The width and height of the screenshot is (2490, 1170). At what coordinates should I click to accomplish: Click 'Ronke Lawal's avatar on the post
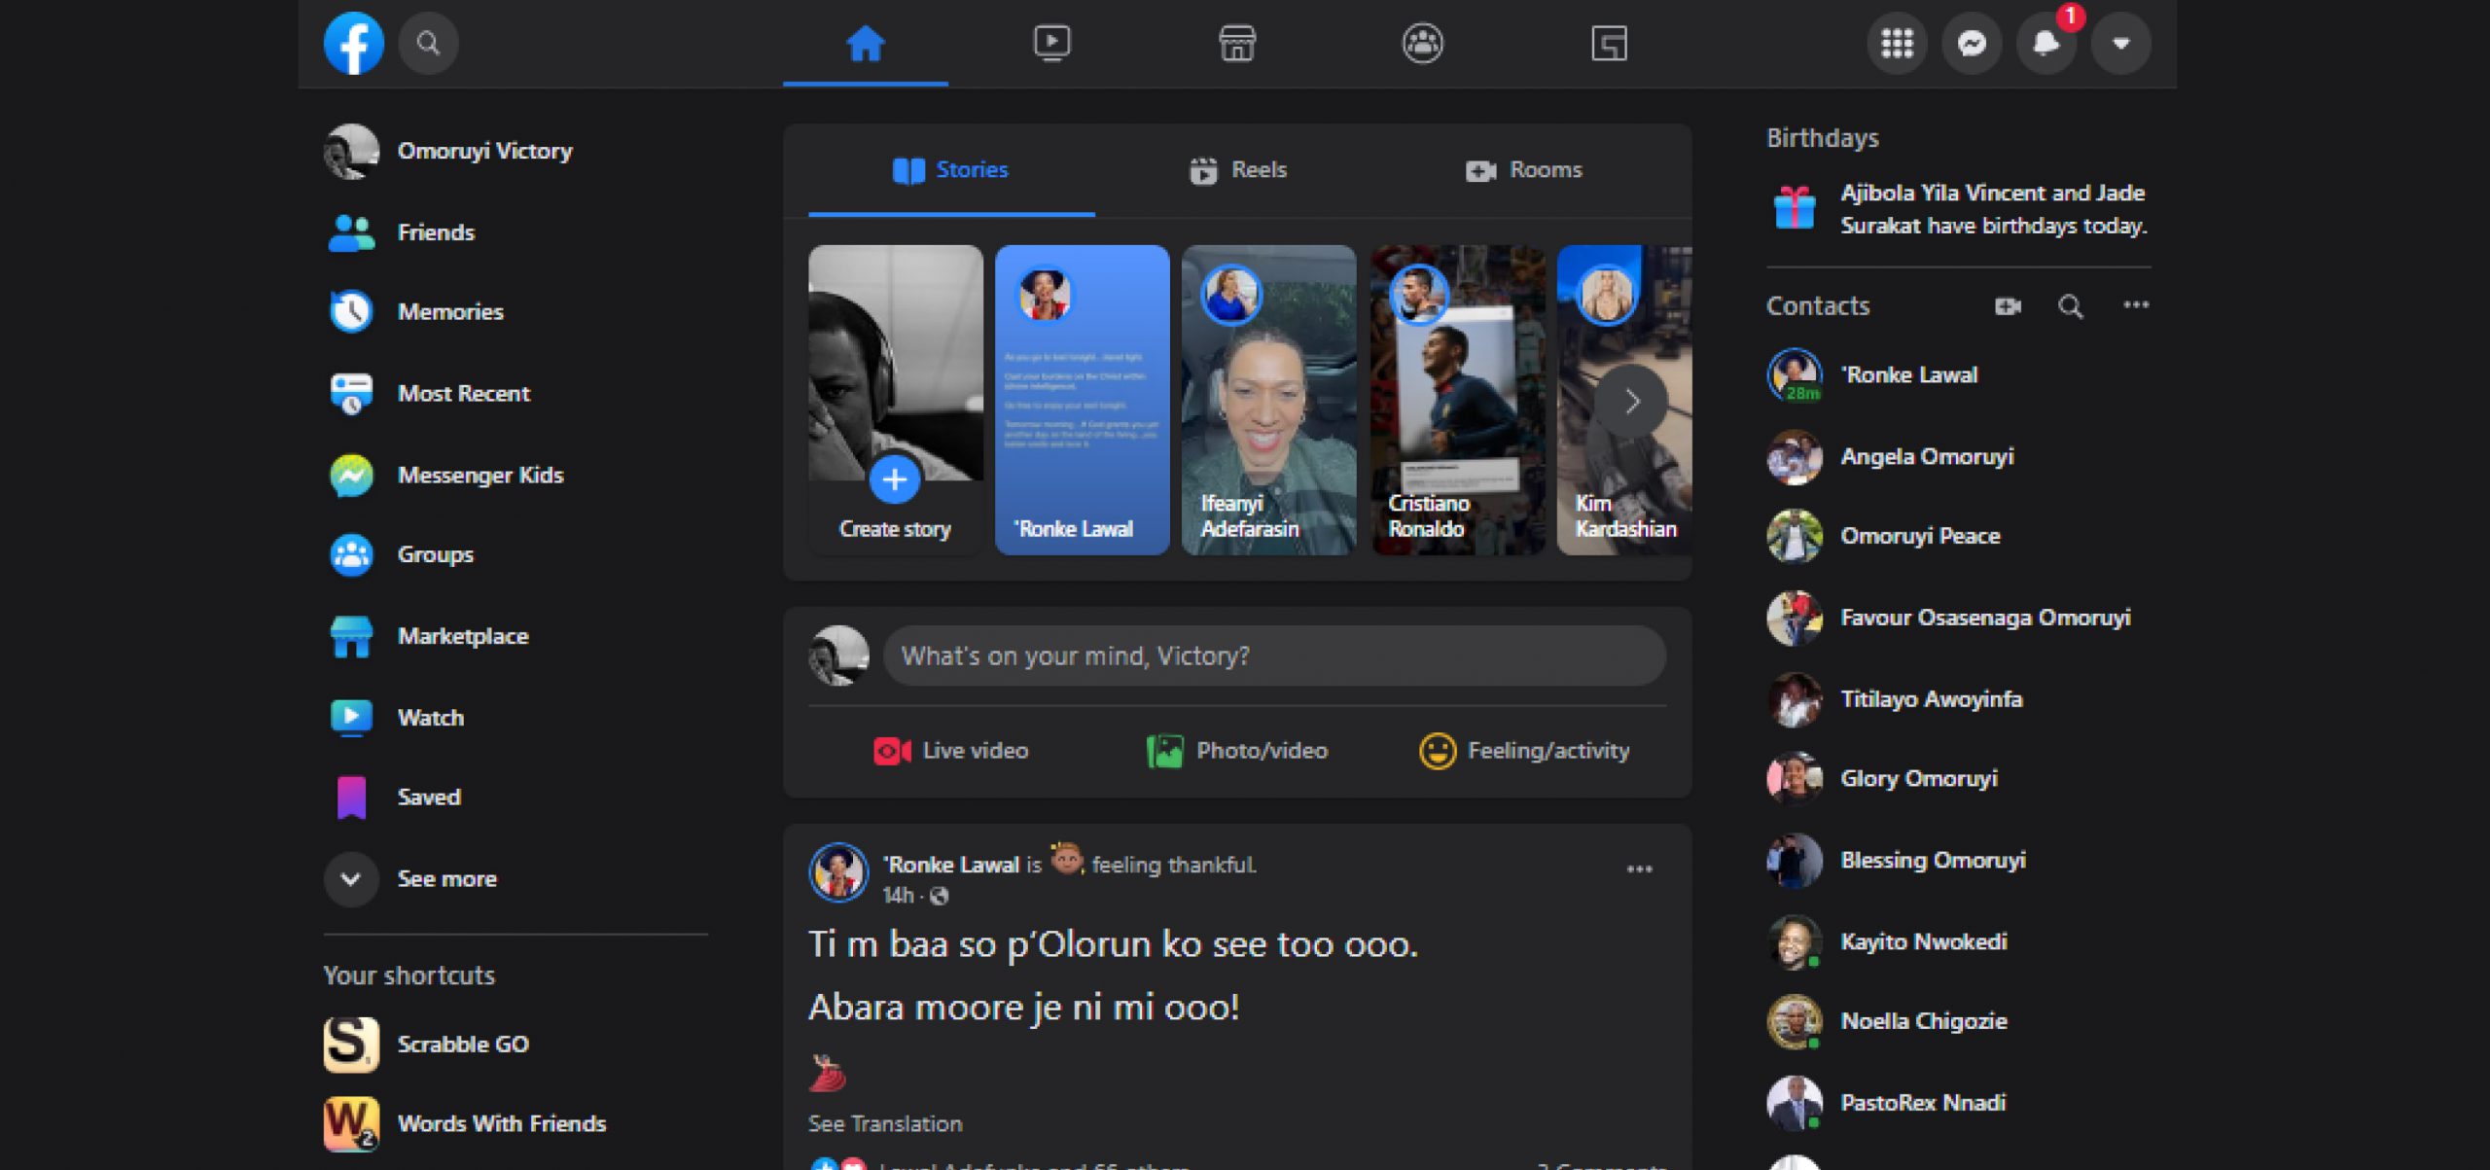(x=838, y=872)
